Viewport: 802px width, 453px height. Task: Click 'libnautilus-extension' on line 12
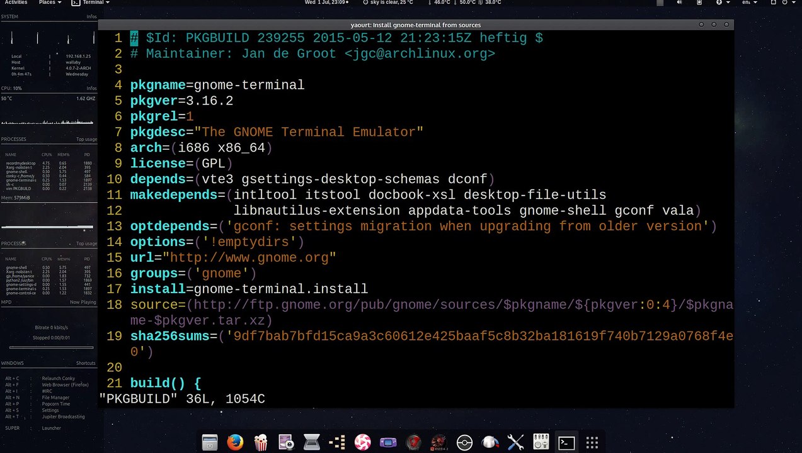(316, 211)
